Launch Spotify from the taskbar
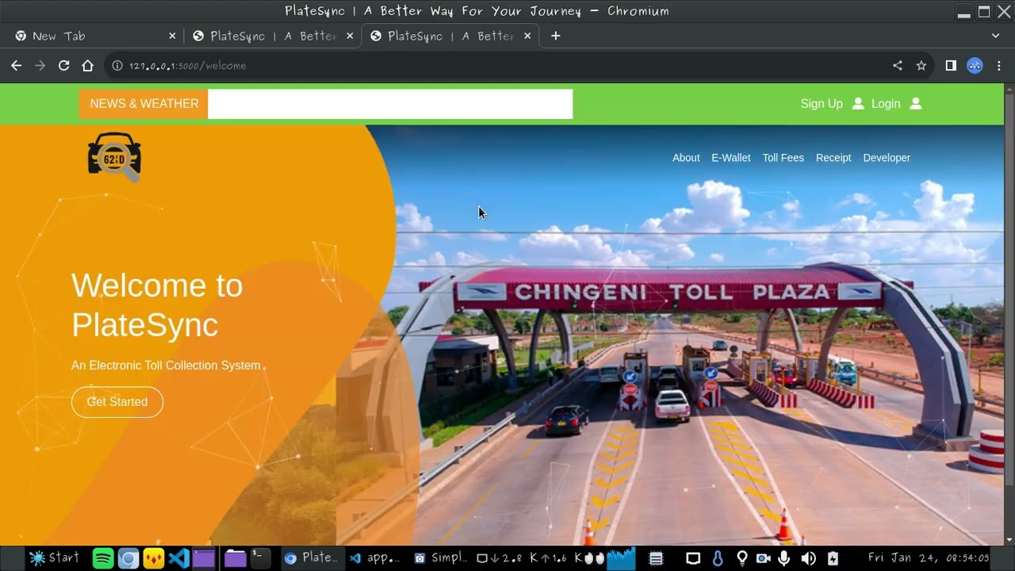 [x=103, y=558]
